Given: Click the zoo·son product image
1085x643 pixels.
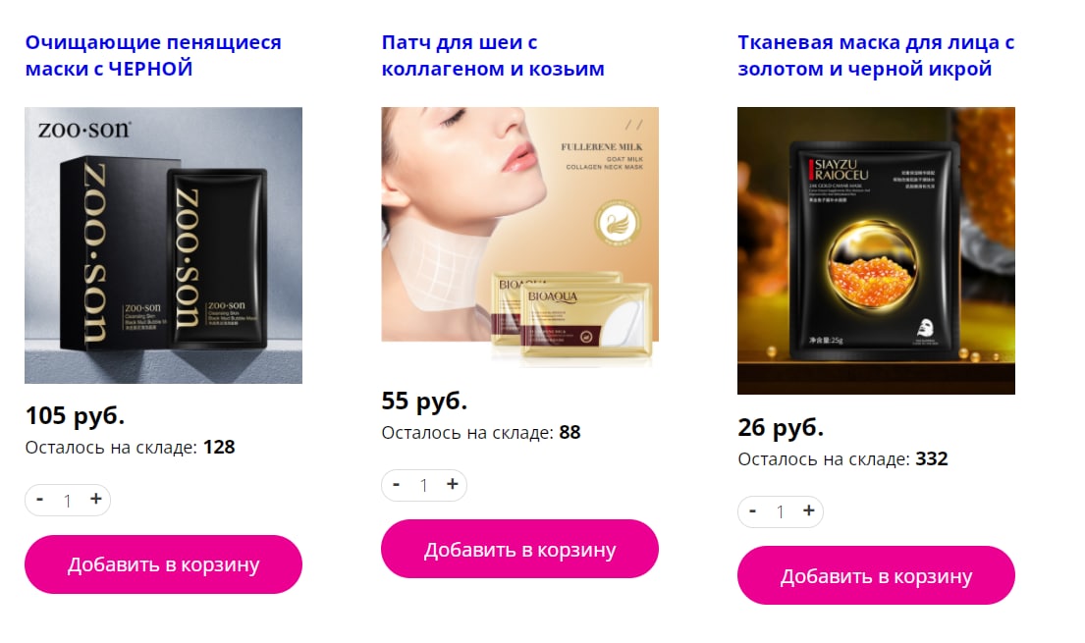Looking at the screenshot, I should pyautogui.click(x=163, y=245).
